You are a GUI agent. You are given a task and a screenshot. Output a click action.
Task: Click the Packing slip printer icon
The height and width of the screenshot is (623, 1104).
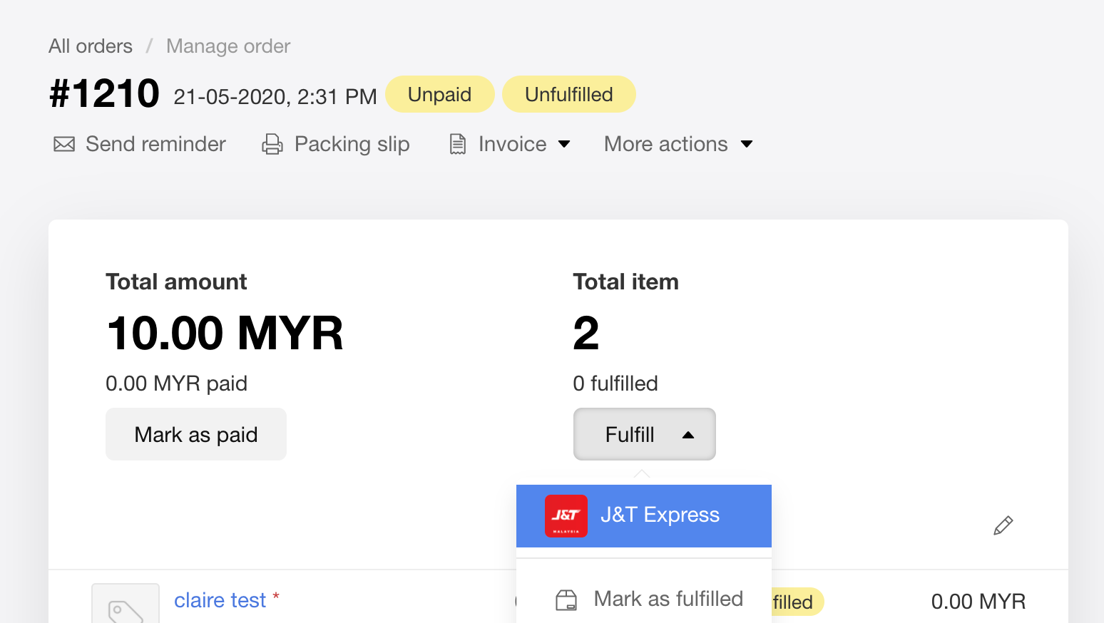[x=272, y=144]
